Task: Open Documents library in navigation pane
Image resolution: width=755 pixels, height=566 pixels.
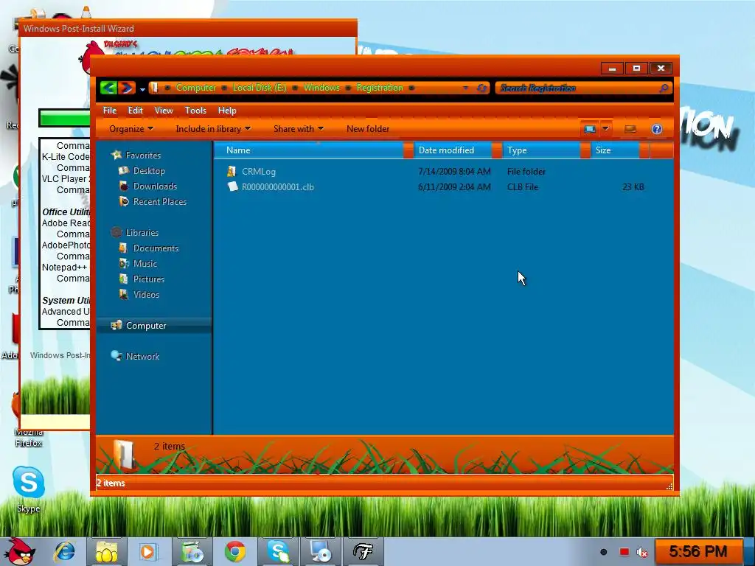Action: (156, 248)
